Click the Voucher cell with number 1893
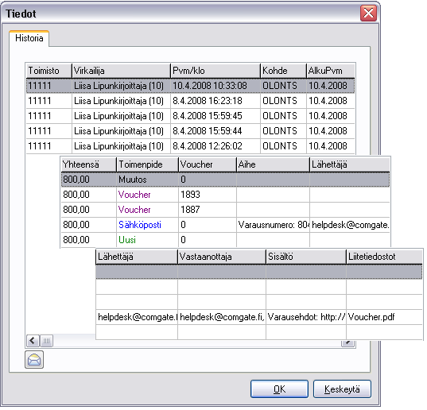Image resolution: width=427 pixels, height=410 pixels. [x=147, y=195]
